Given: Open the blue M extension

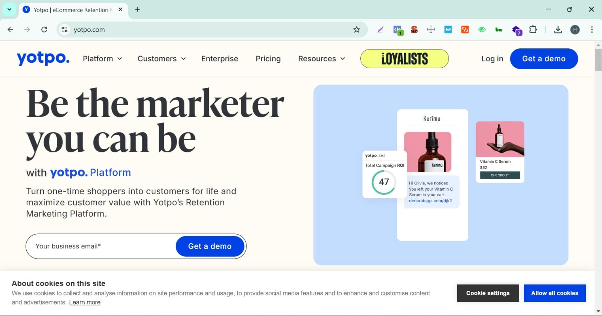Looking at the screenshot, I should click(448, 30).
